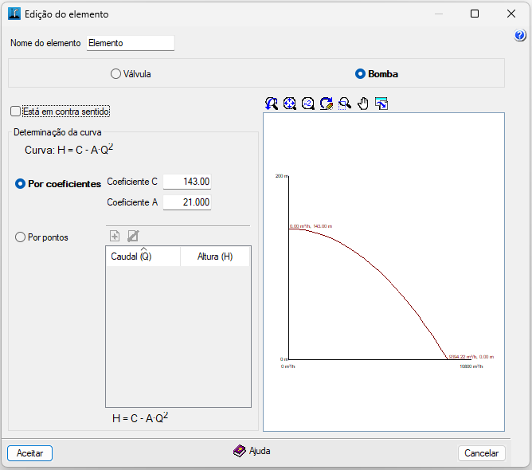532x470 pixels.
Task: Click the Caudal (Q) column header
Action: point(143,257)
